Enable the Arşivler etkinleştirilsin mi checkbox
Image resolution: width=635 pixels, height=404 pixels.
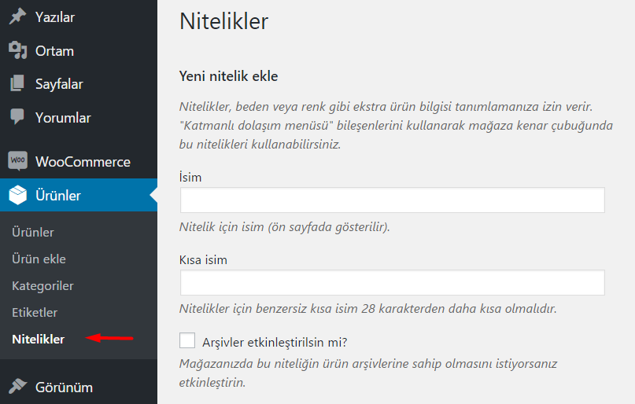(187, 341)
